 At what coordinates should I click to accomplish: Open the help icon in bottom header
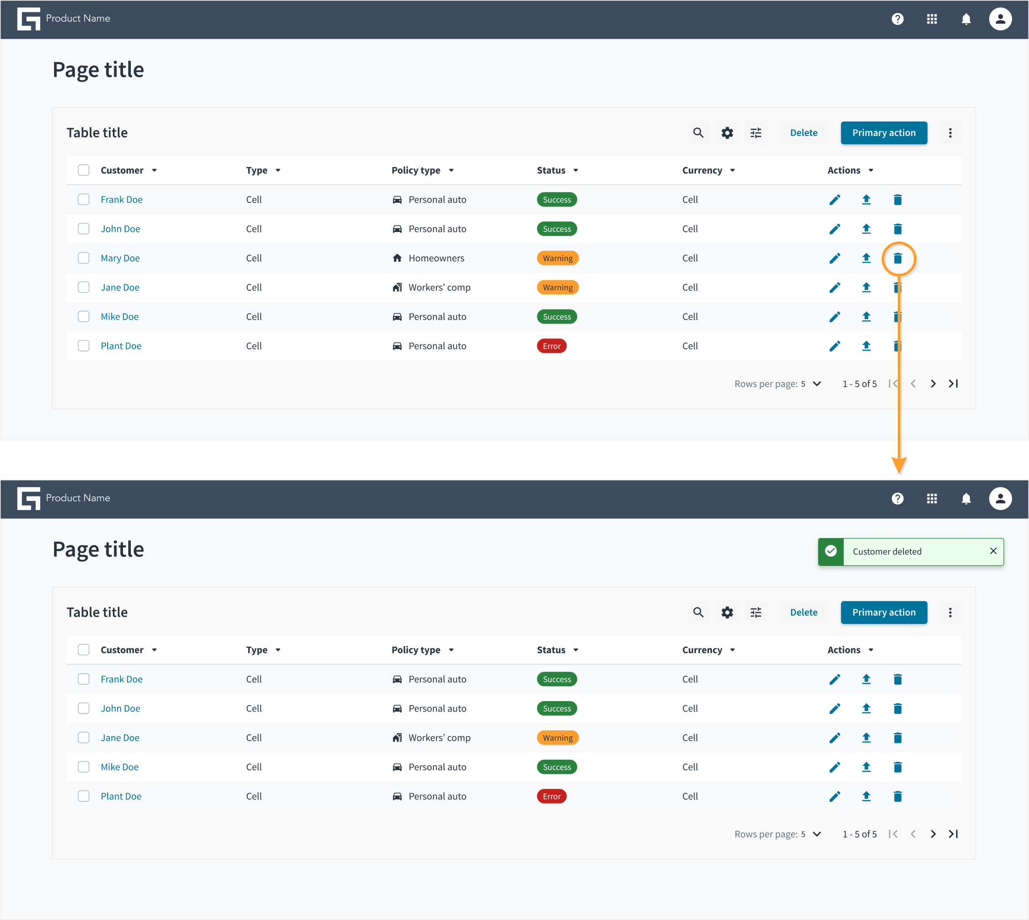898,498
